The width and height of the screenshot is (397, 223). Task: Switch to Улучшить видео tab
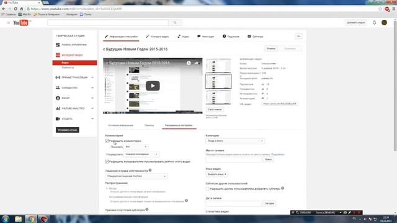[x=157, y=37]
